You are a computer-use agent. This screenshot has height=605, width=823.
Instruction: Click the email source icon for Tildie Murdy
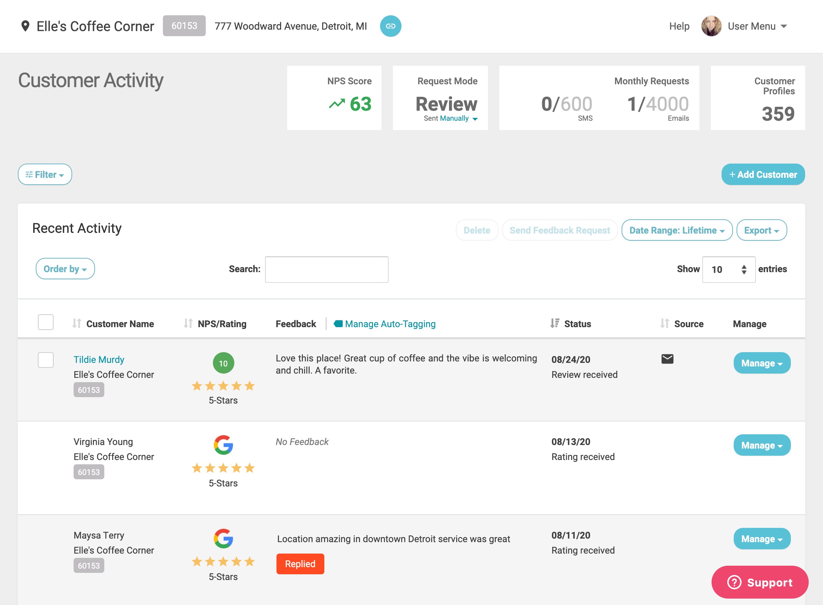(x=667, y=359)
